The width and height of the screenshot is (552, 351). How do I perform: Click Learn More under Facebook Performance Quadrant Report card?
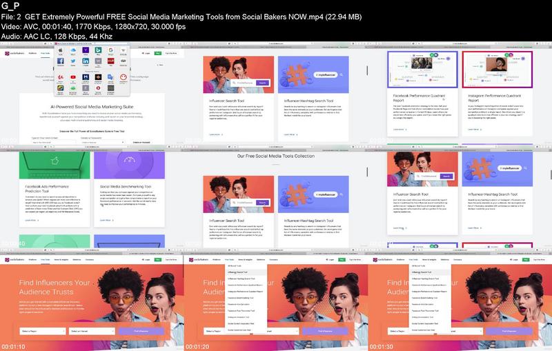[400, 130]
